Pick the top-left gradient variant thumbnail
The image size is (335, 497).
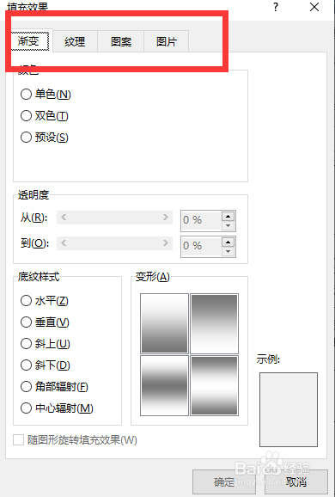click(x=164, y=323)
